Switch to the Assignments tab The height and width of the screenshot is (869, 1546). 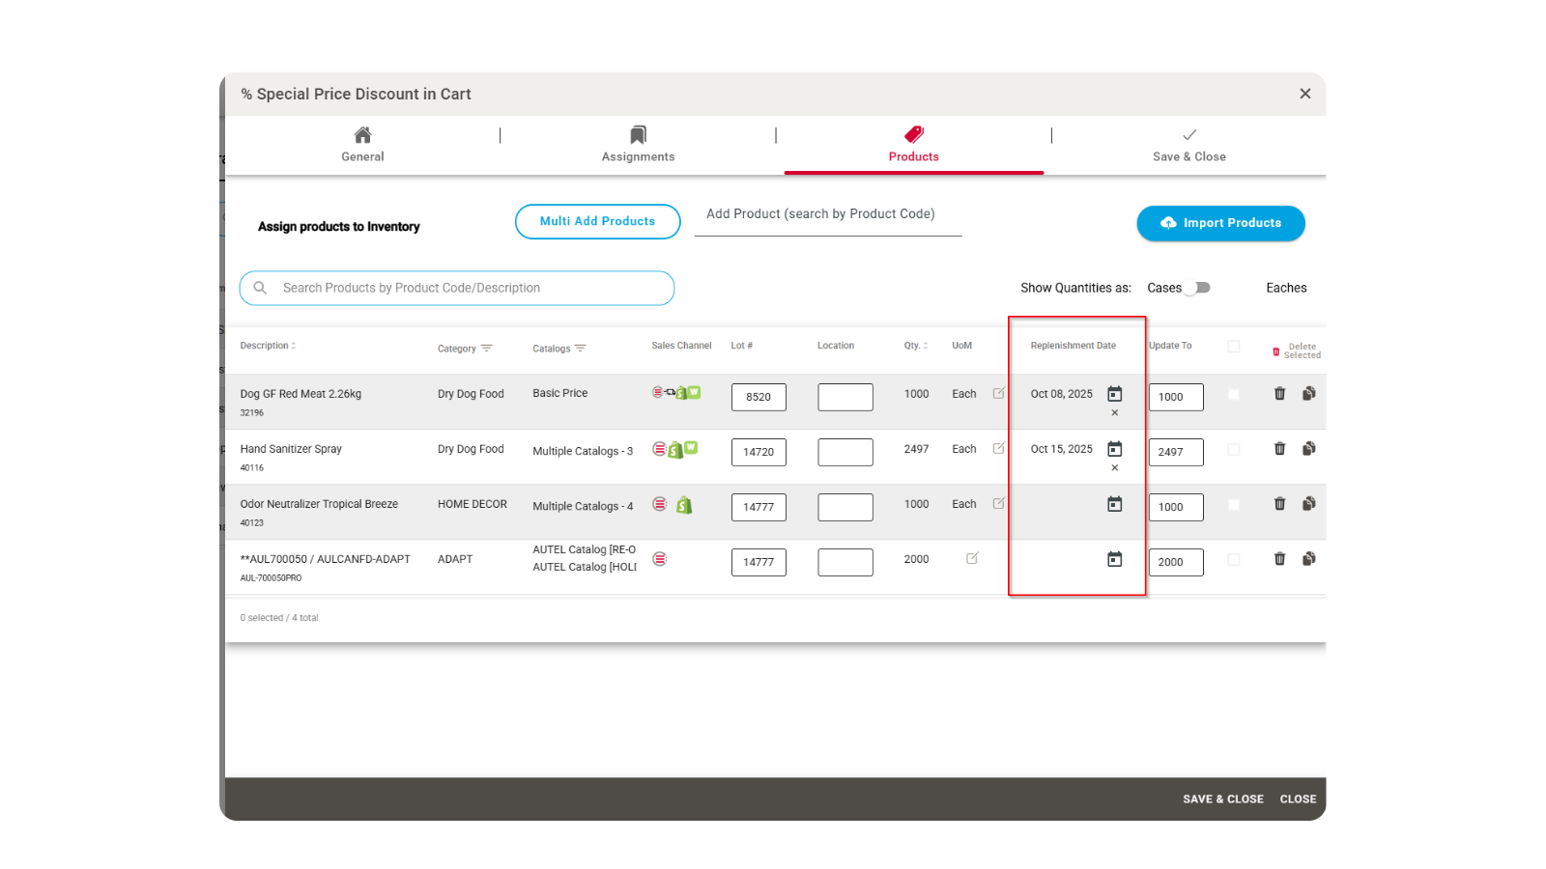(637, 145)
